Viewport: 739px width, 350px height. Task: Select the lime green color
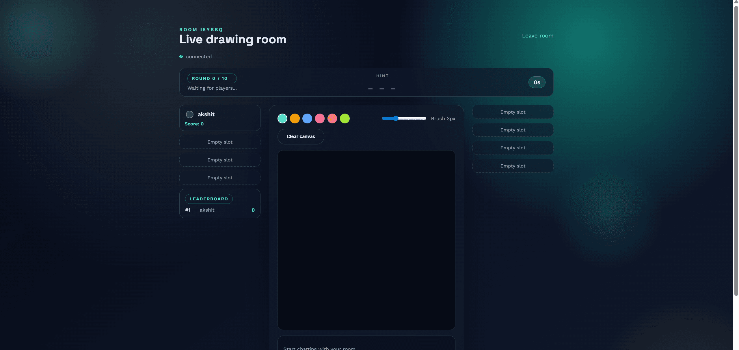(x=345, y=118)
